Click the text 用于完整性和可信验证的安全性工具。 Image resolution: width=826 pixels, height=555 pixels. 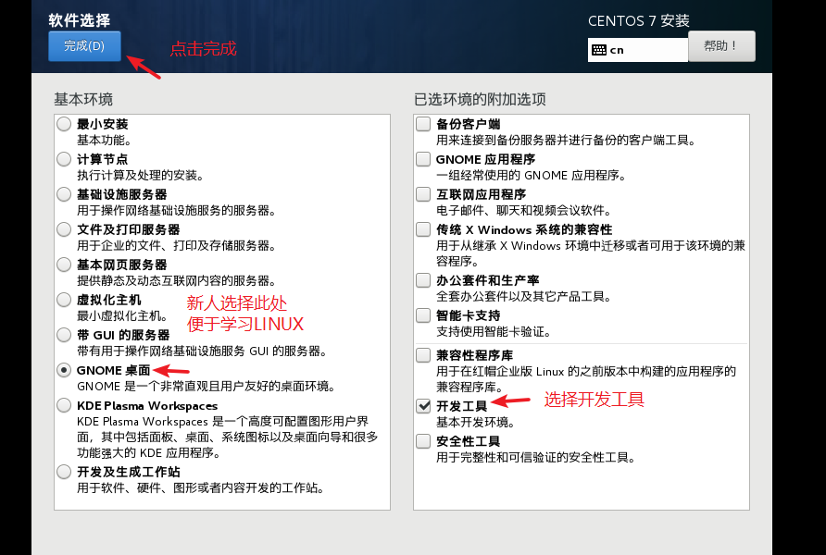click(536, 457)
